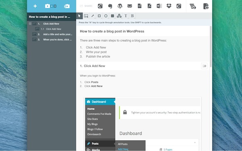
Task: Add a new step with the plus icon
Action: [35, 6]
